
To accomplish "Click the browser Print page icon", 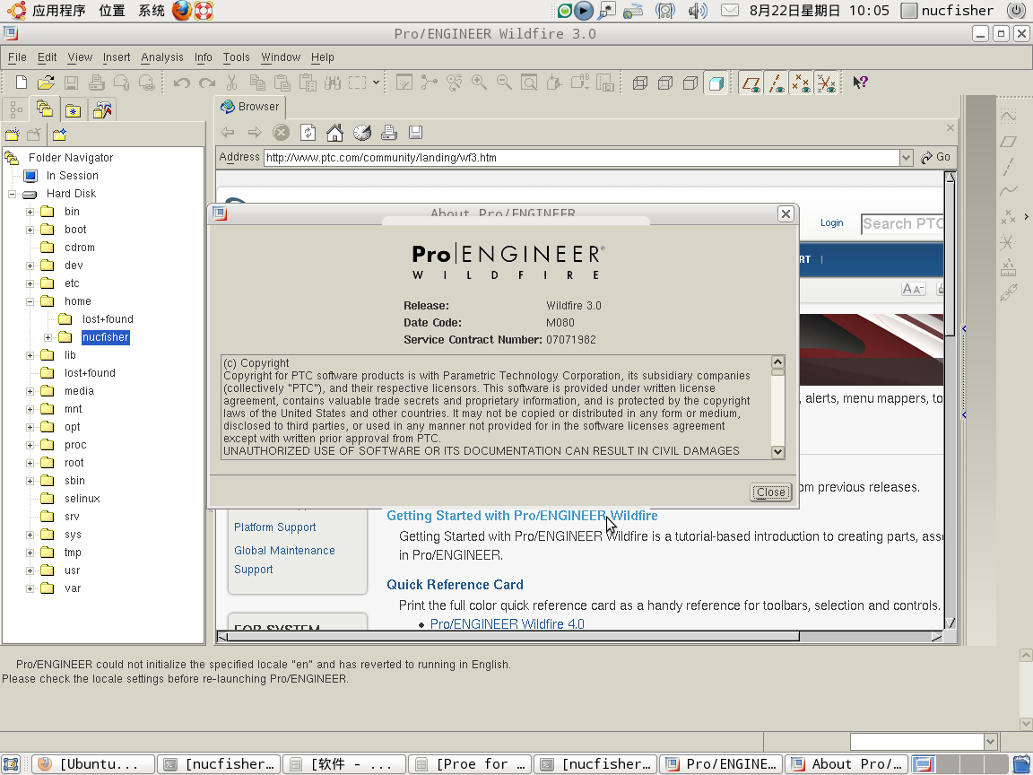I will [388, 133].
